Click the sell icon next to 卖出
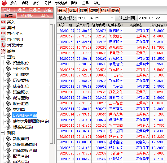Image resolution: width=167 pixels, height=163 pixels. tap(3, 28)
